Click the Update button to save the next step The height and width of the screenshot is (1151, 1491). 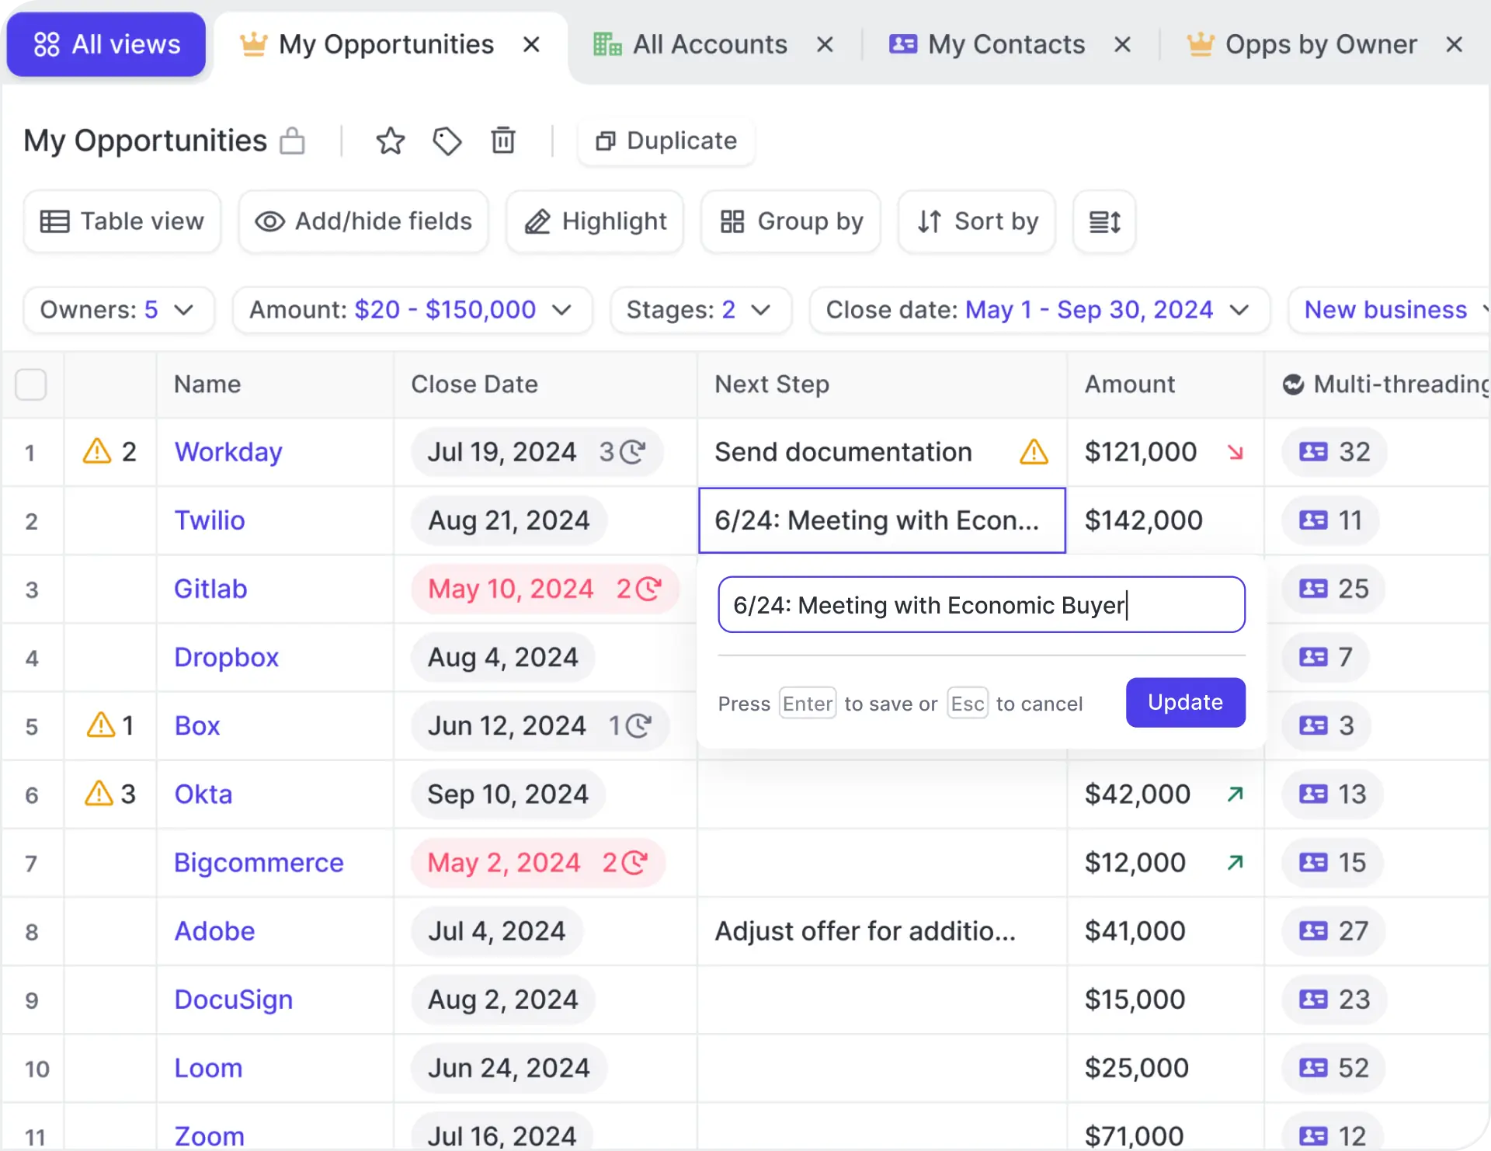[1184, 702]
